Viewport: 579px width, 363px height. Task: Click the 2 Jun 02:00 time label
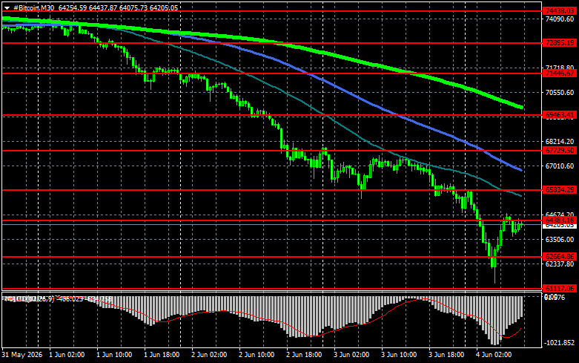click(209, 355)
